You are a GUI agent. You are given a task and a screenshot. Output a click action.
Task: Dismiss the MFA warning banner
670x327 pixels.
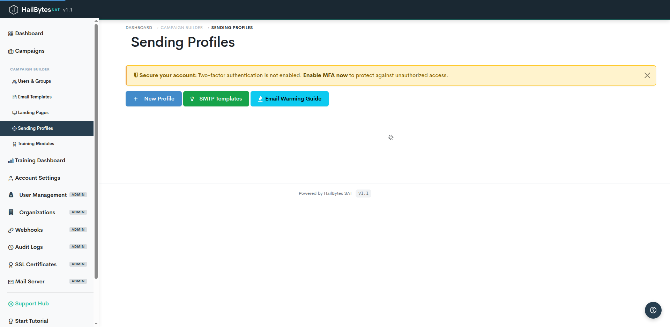point(647,75)
